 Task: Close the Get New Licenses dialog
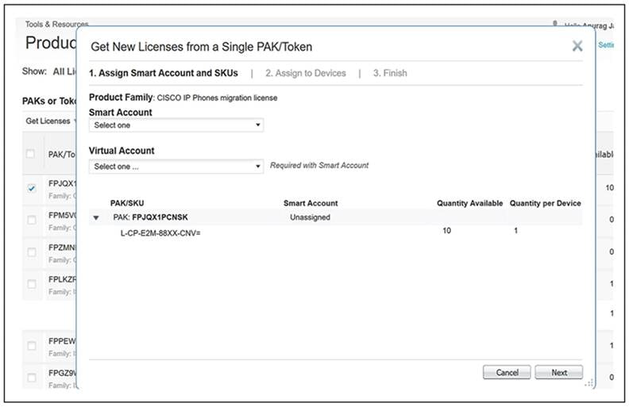[x=577, y=46]
